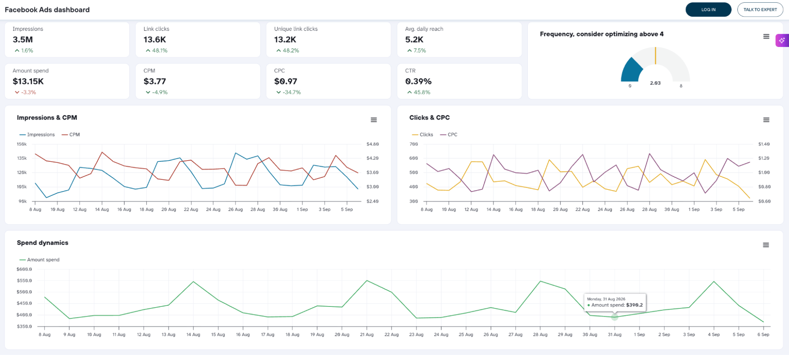The width and height of the screenshot is (789, 355).
Task: Click the yellow threshold marker on frequency gauge
Action: pos(655,55)
